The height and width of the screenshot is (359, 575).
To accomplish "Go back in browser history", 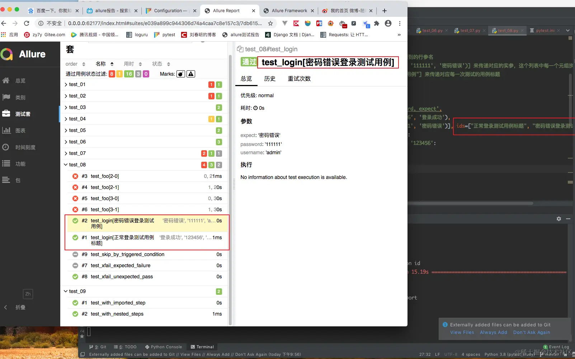I will click(4, 23).
